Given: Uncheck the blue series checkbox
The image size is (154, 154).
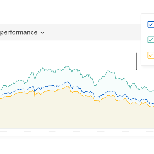Looking at the screenshot, I should pos(151,24).
